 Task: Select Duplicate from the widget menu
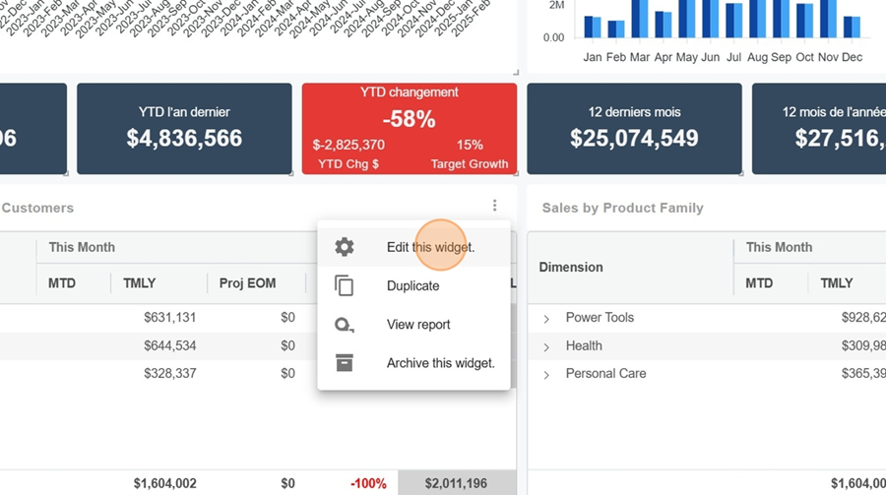pyautogui.click(x=413, y=285)
